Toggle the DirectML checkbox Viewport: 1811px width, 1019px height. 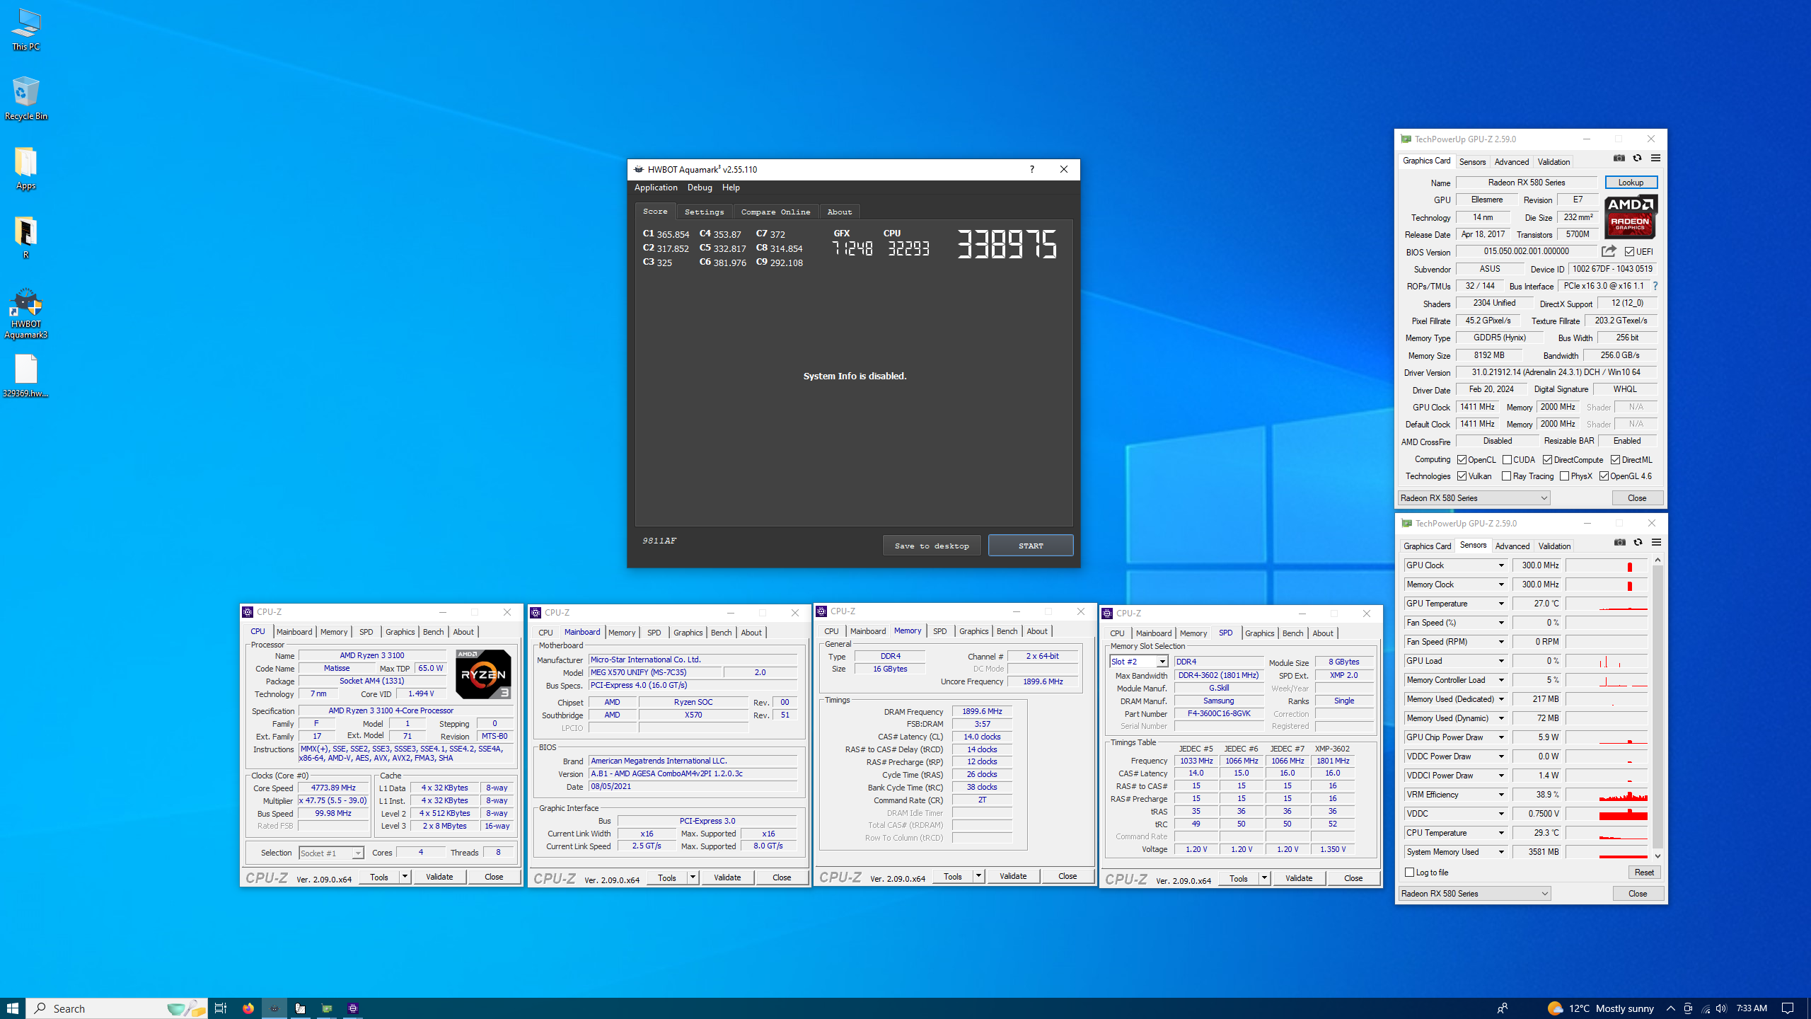(x=1615, y=460)
